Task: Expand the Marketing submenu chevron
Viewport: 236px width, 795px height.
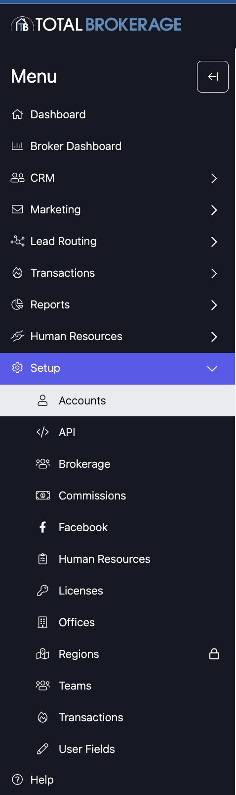Action: point(214,210)
